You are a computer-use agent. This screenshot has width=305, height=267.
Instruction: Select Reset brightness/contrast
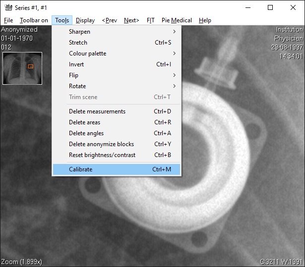[117, 155]
